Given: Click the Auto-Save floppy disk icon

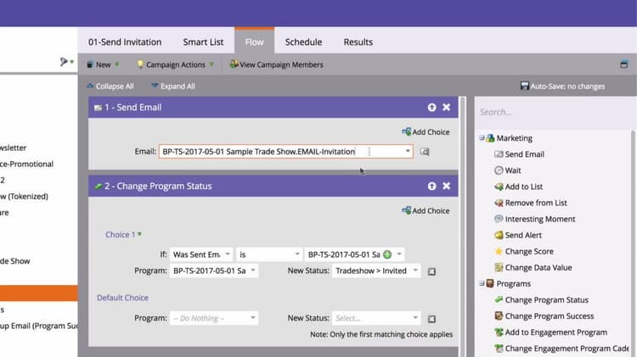Looking at the screenshot, I should (525, 86).
